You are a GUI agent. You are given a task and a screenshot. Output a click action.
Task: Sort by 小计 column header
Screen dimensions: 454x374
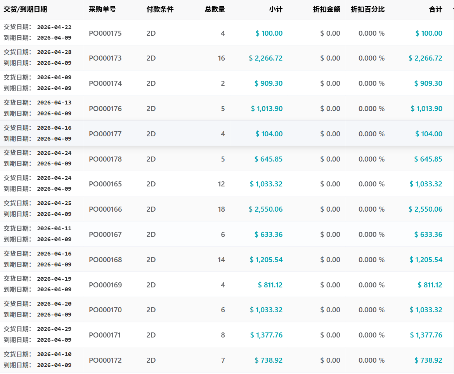(x=276, y=9)
